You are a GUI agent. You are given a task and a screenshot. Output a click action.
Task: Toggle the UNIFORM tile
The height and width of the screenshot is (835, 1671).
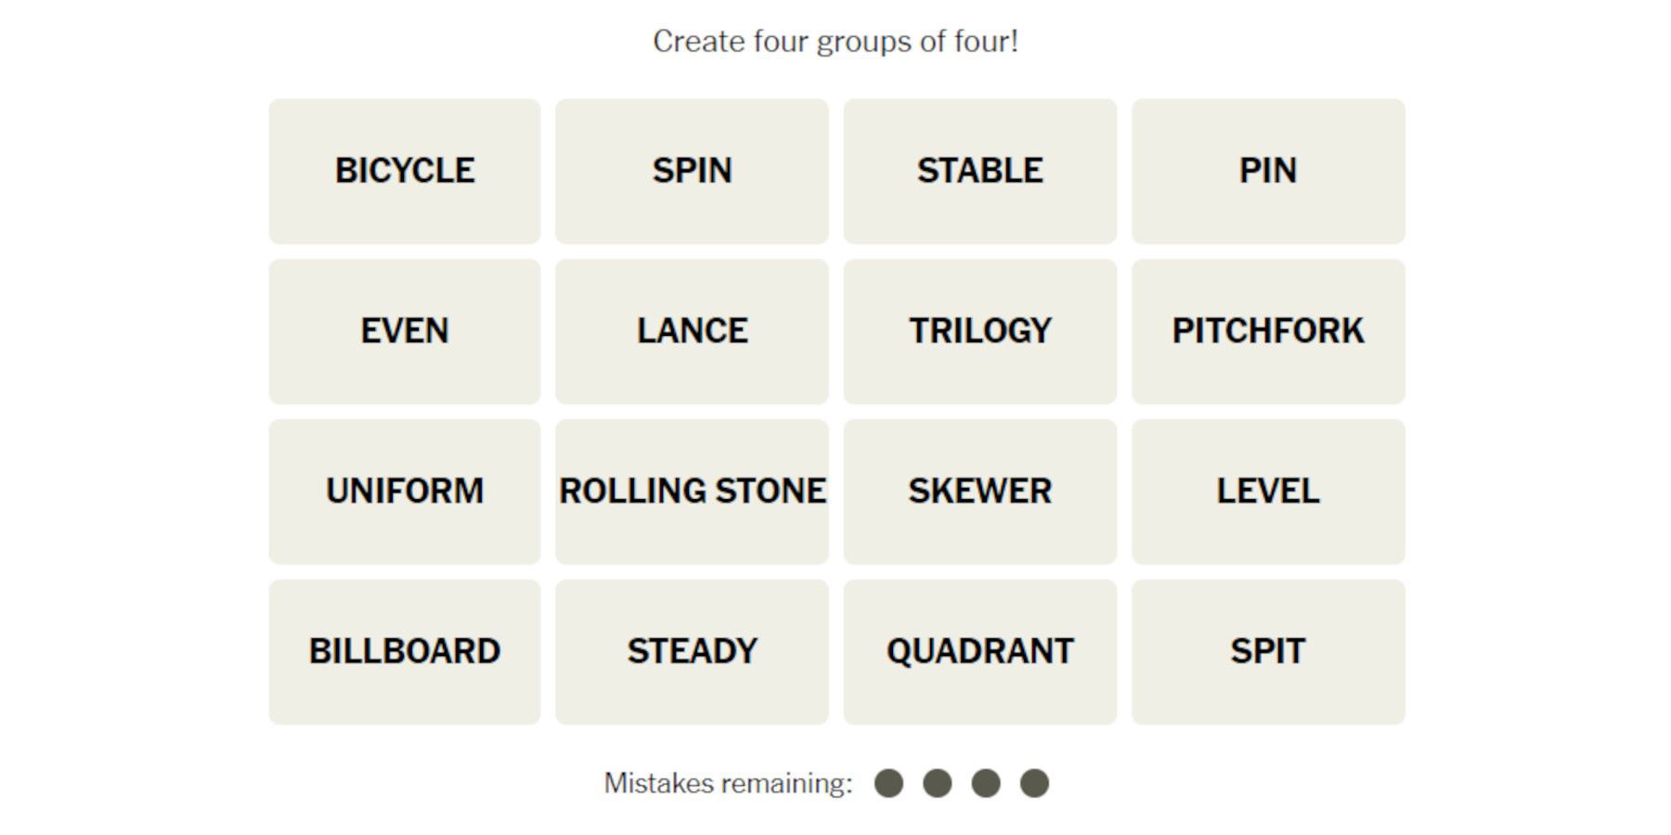(x=405, y=492)
